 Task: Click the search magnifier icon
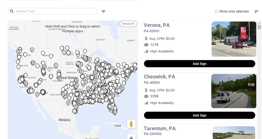point(12,11)
